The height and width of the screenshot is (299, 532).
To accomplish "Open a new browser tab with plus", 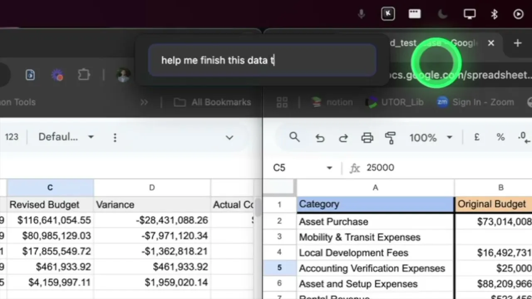I will (517, 43).
